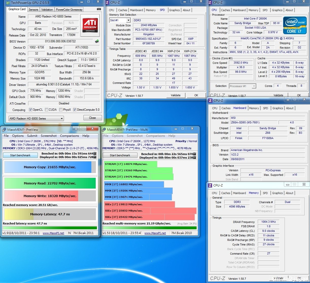
Task: Click the Max Bandwidth value 'PC3-10700 (667 MHz)'
Action: (148, 30)
